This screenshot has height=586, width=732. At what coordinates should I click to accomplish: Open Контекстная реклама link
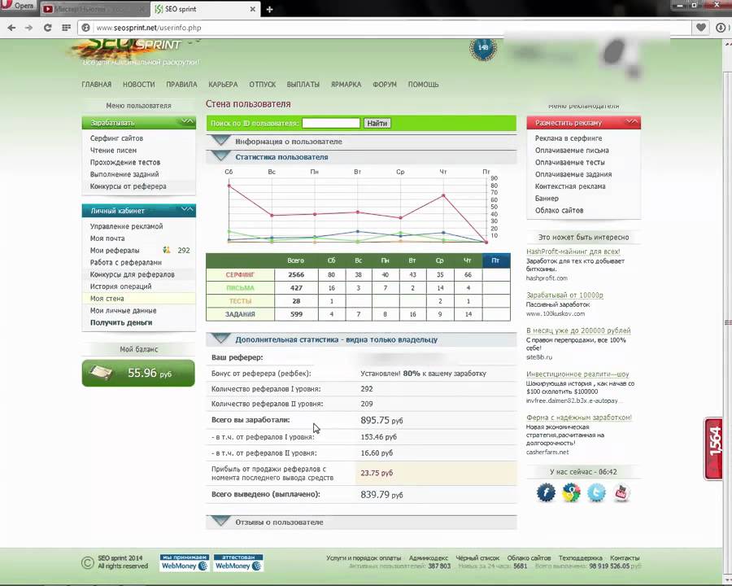tap(570, 186)
